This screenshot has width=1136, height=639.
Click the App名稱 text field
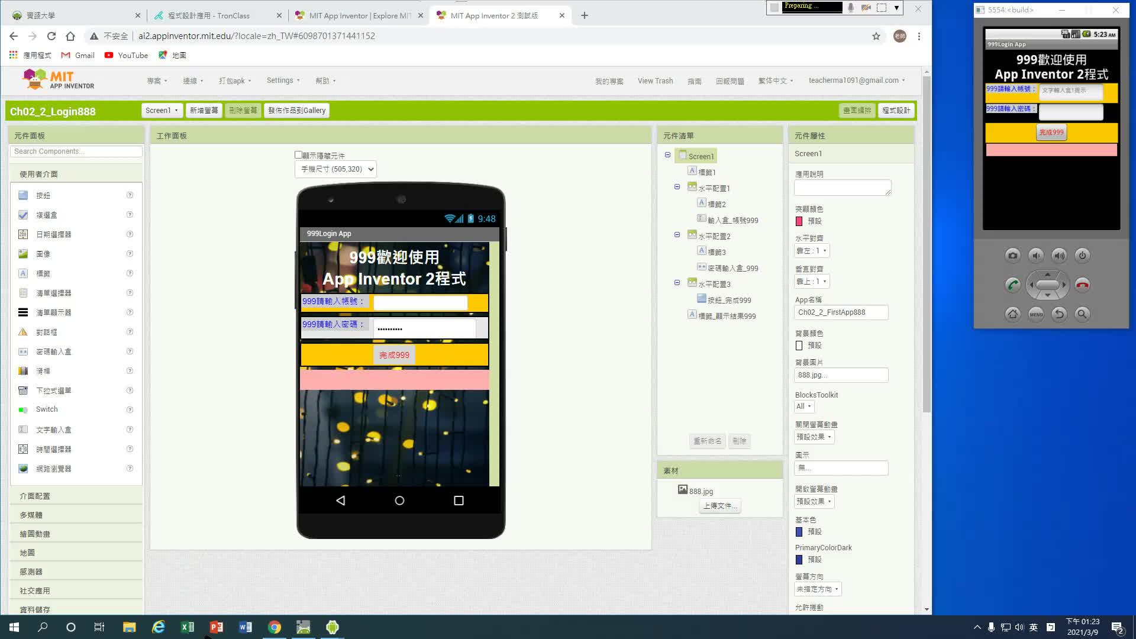pos(841,312)
